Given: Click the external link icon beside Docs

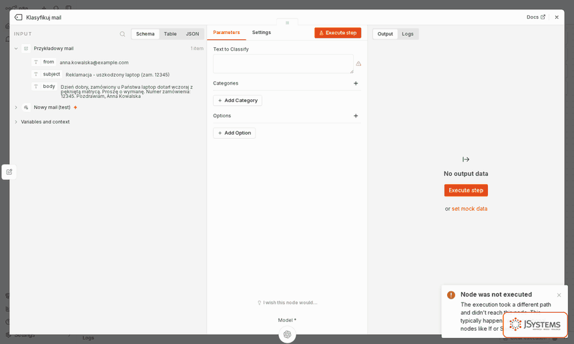Looking at the screenshot, I should click(x=543, y=17).
